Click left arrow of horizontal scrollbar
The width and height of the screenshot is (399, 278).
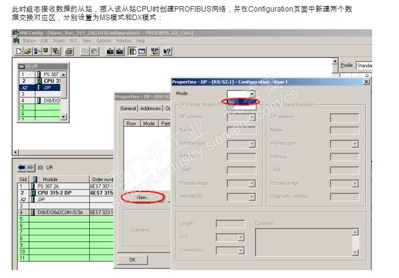[x=15, y=152]
